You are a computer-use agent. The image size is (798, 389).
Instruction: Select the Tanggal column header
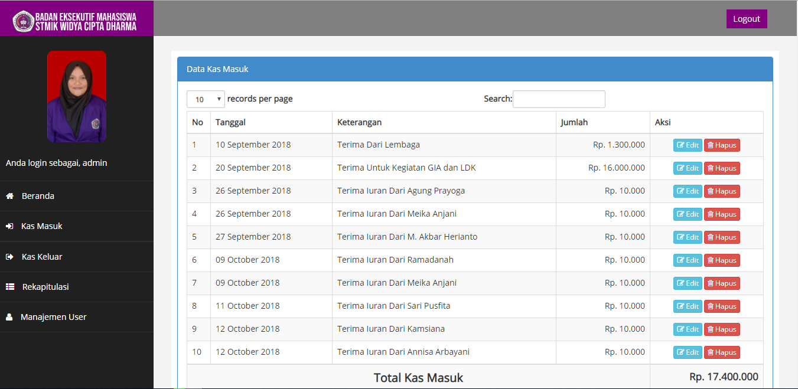pos(232,122)
